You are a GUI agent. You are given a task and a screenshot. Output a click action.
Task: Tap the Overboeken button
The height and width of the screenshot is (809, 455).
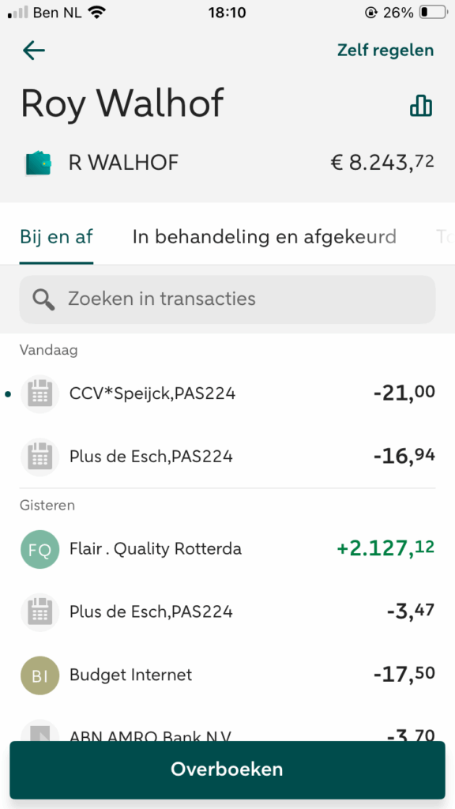click(x=227, y=769)
